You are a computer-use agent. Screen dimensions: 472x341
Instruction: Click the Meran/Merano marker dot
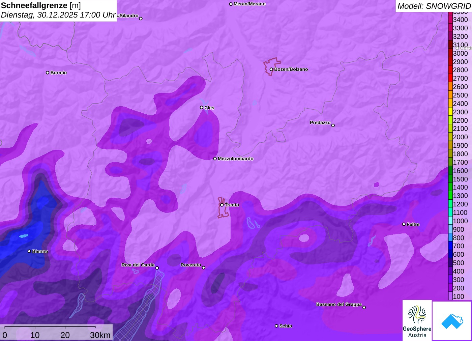231,4
